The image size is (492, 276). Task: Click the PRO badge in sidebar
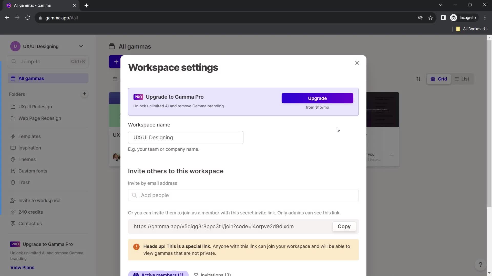click(15, 244)
